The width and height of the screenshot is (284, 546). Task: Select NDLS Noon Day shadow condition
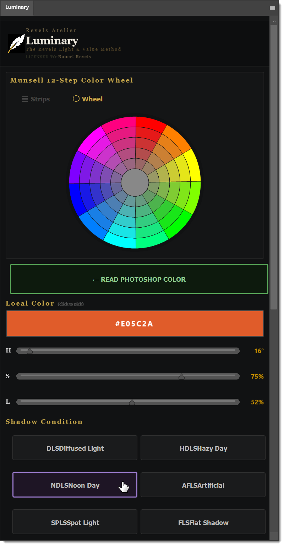coord(75,485)
